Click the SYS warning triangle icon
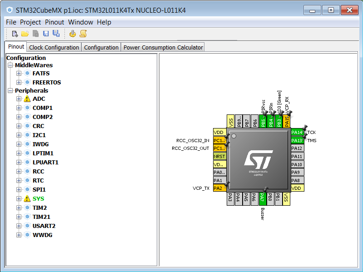This screenshot has width=363, height=272. [x=27, y=199]
